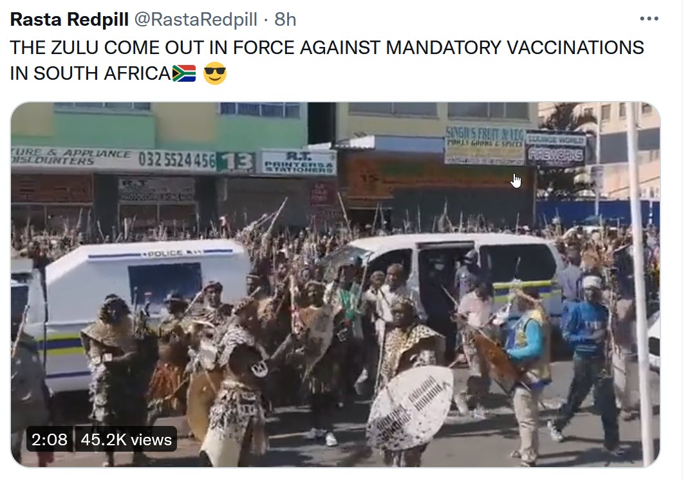
Task: Click the 45.2K views label
Action: click(x=126, y=439)
